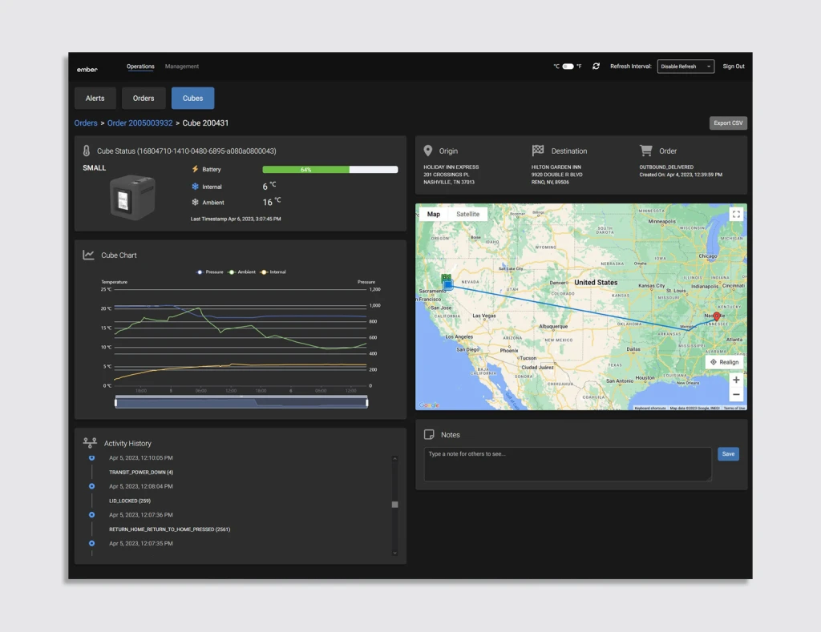Click the blue cube marker near Reno
821x632 pixels.
point(447,284)
